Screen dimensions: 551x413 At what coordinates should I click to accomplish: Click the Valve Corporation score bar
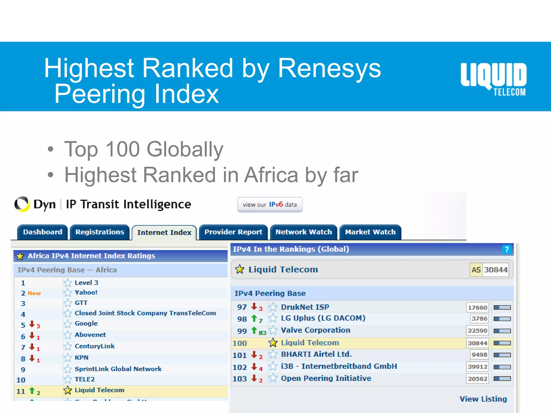pos(502,331)
